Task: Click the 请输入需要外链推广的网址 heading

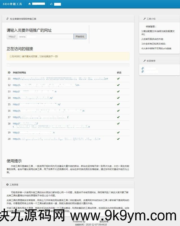Action: coord(29,30)
